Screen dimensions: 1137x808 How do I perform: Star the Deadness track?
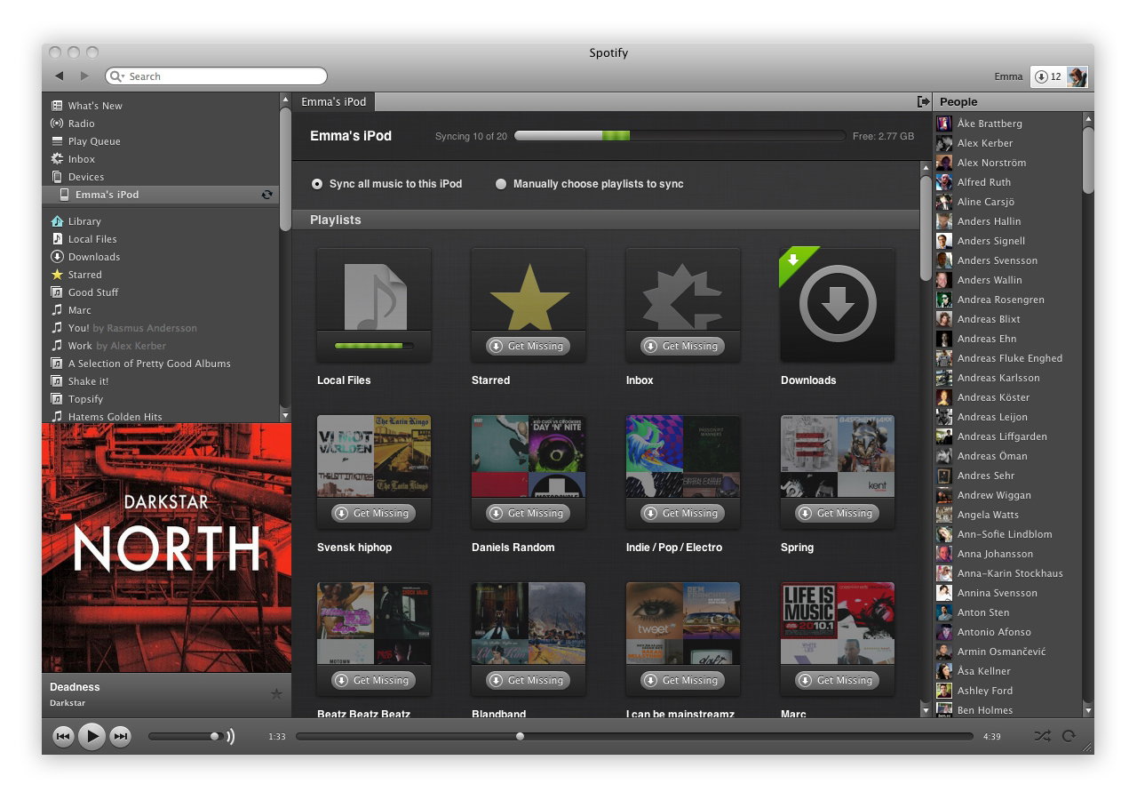coord(276,693)
